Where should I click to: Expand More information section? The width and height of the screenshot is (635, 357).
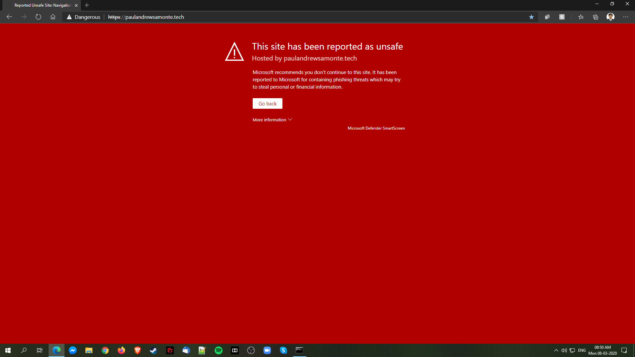coord(272,120)
